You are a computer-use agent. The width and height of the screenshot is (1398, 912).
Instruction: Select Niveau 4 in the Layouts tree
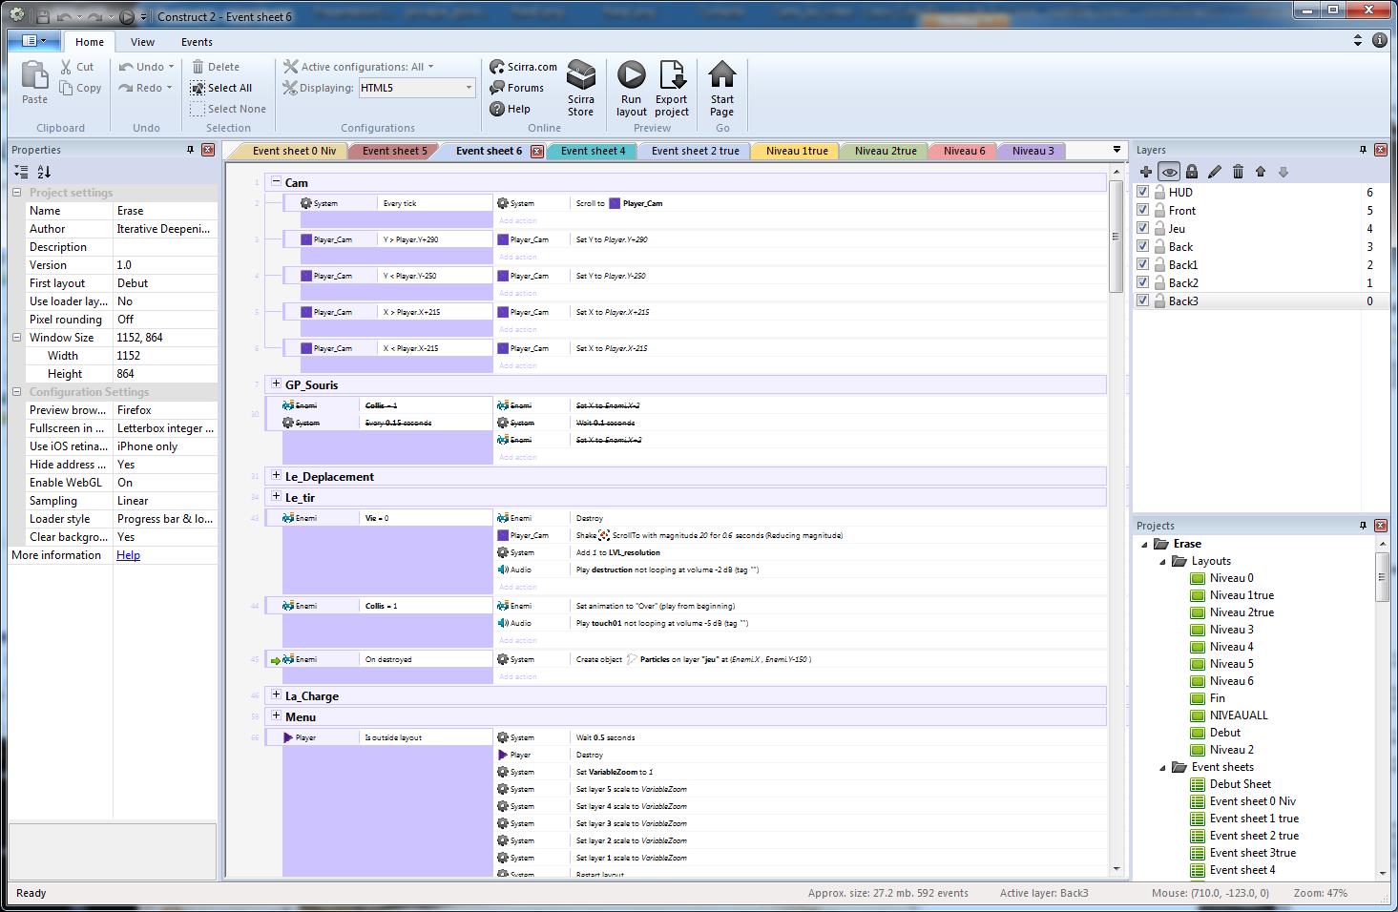click(1231, 647)
